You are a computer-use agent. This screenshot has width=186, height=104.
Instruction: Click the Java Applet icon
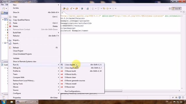point(62,65)
